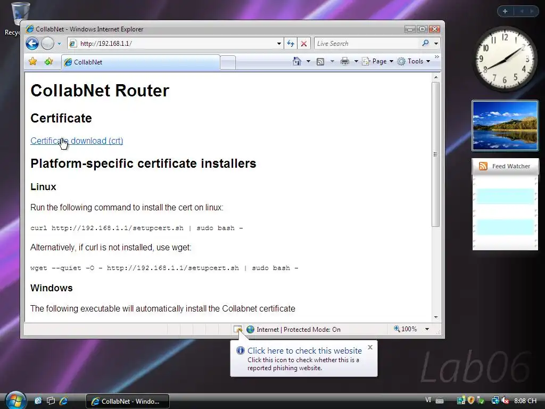Click the Windows Sidebar tray icon

pos(461,401)
